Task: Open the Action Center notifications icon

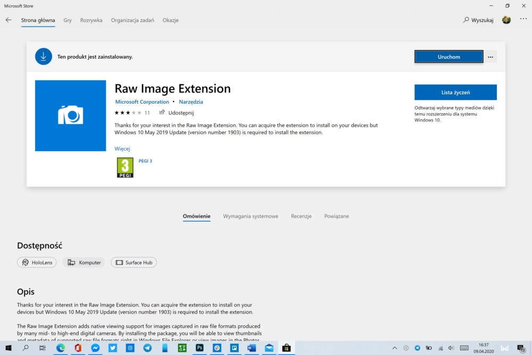Action: (x=521, y=348)
